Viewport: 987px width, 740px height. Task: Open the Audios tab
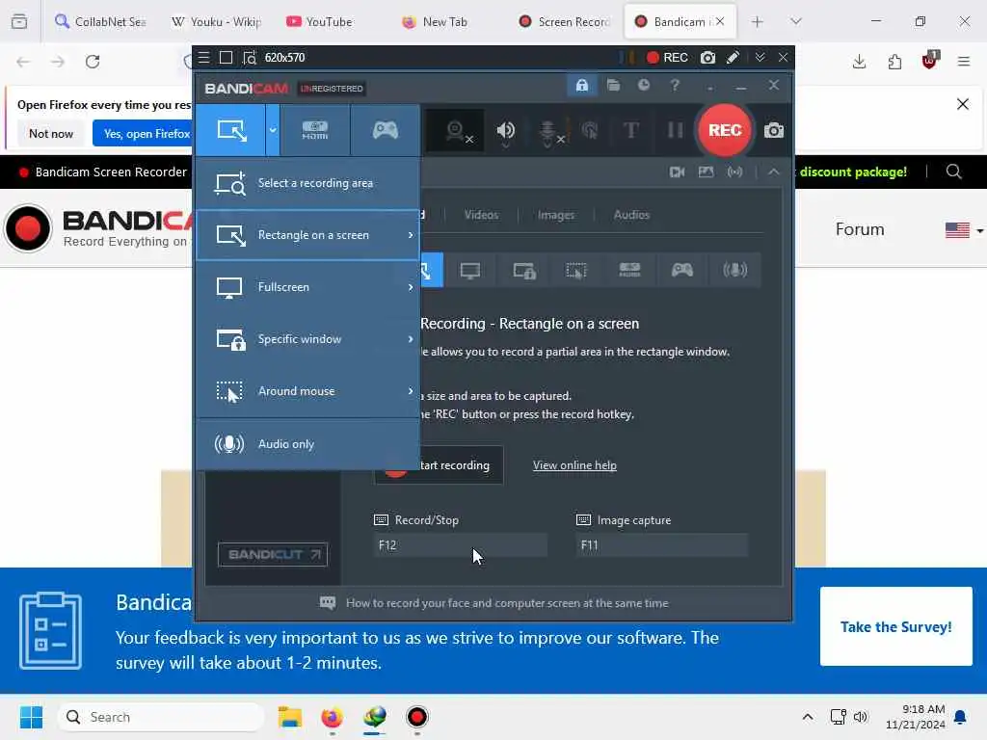coord(631,215)
